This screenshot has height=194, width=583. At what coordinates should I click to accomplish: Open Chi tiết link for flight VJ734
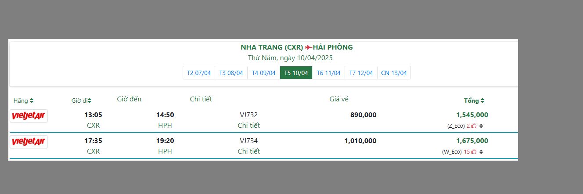(x=248, y=151)
